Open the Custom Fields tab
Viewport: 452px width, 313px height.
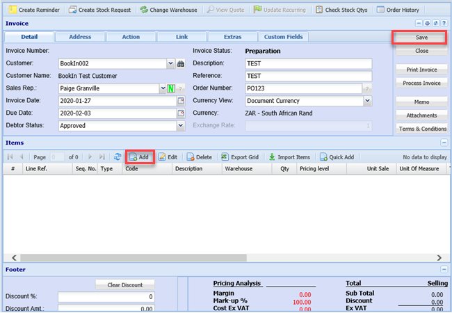284,37
